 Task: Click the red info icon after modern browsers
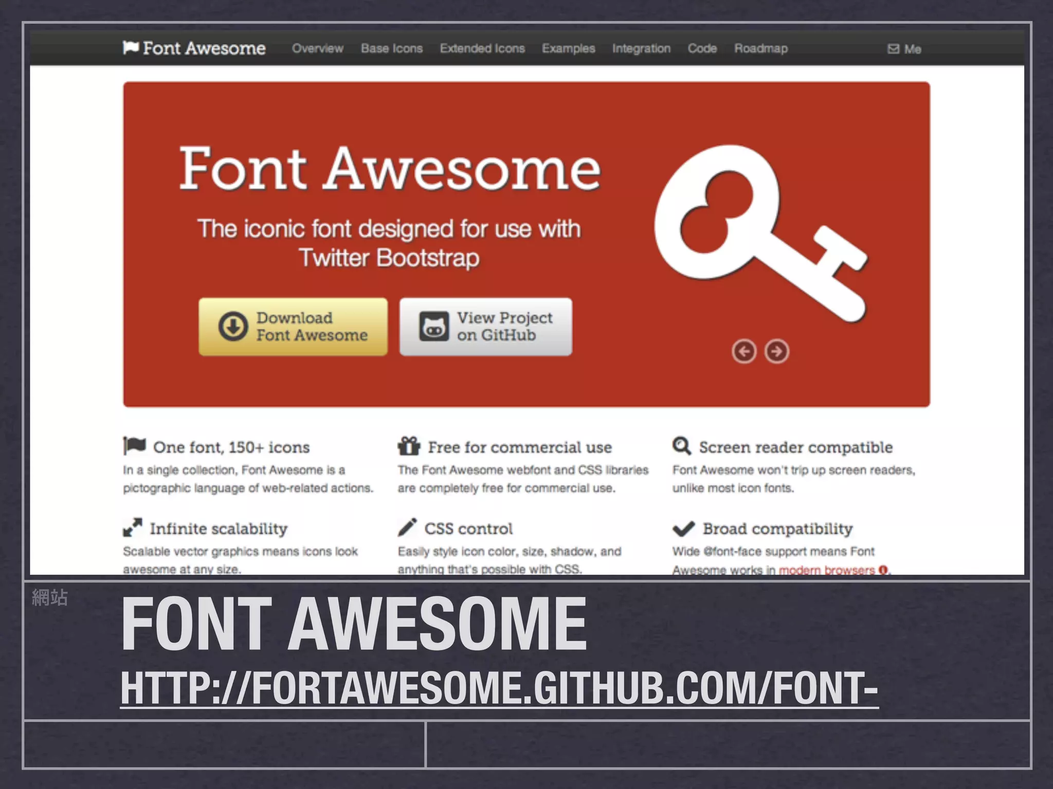pyautogui.click(x=883, y=570)
